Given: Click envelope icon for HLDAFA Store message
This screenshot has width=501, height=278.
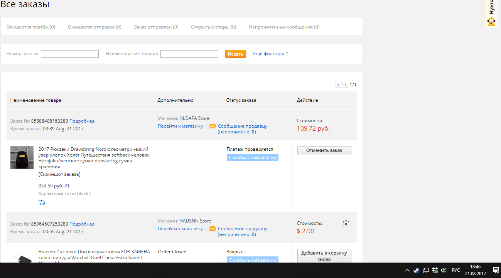Looking at the screenshot, I should pos(213,126).
